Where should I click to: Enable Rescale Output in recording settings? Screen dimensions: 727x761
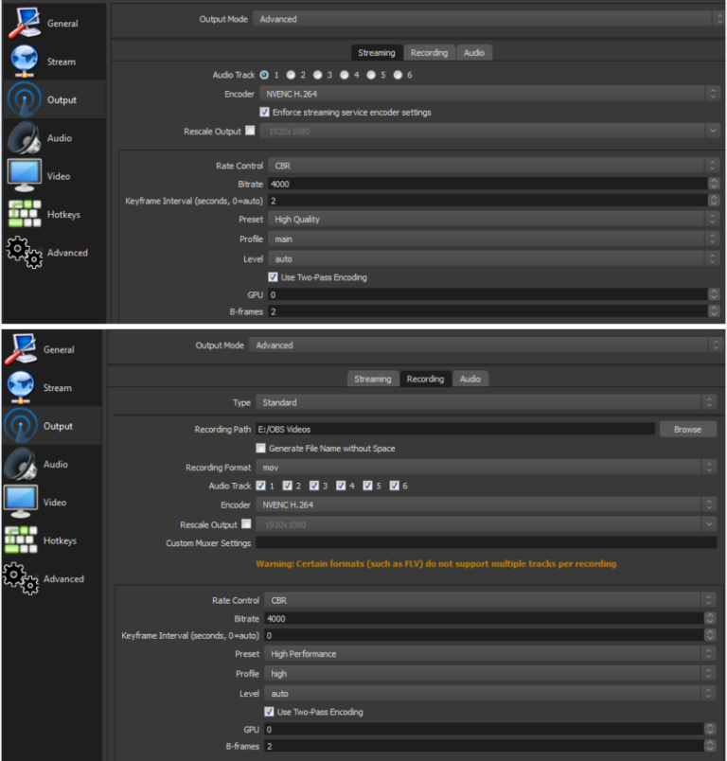(x=246, y=523)
